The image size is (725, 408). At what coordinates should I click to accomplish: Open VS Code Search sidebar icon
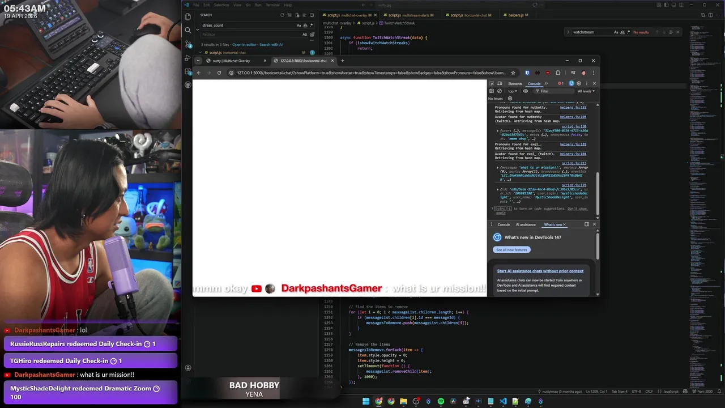click(188, 30)
